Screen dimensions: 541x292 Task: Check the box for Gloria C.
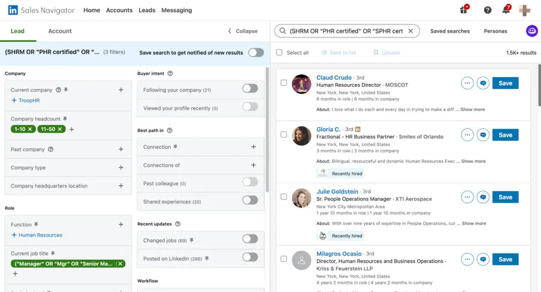(x=284, y=135)
